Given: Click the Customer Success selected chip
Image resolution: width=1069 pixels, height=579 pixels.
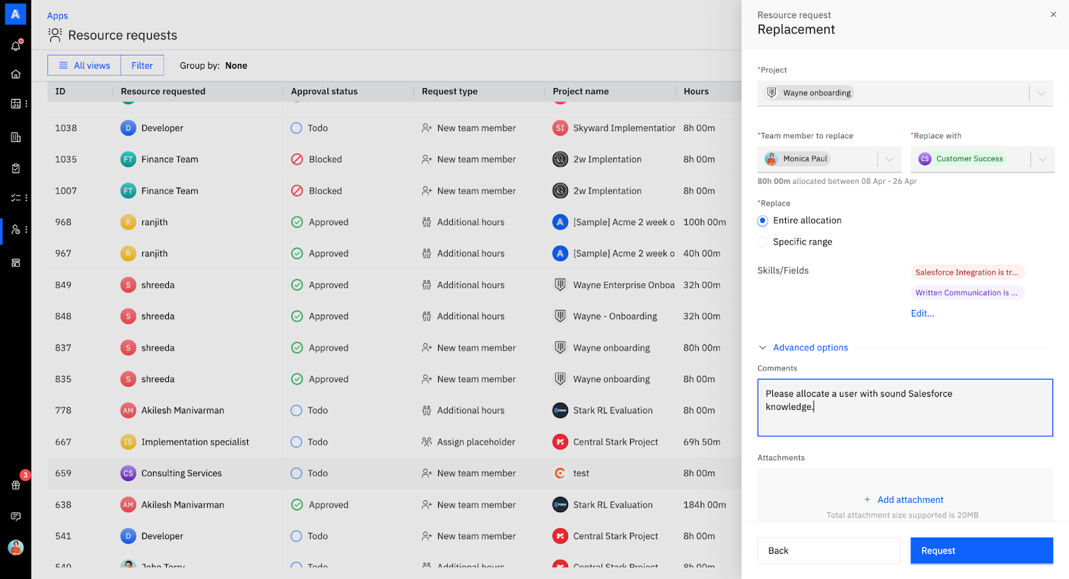Looking at the screenshot, I should click(x=962, y=159).
